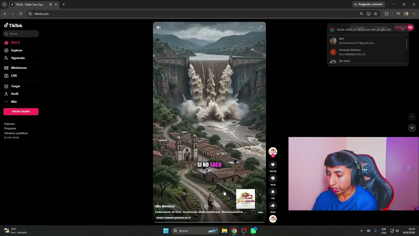
Task: Expand the caption with "más"
Action: (260, 212)
